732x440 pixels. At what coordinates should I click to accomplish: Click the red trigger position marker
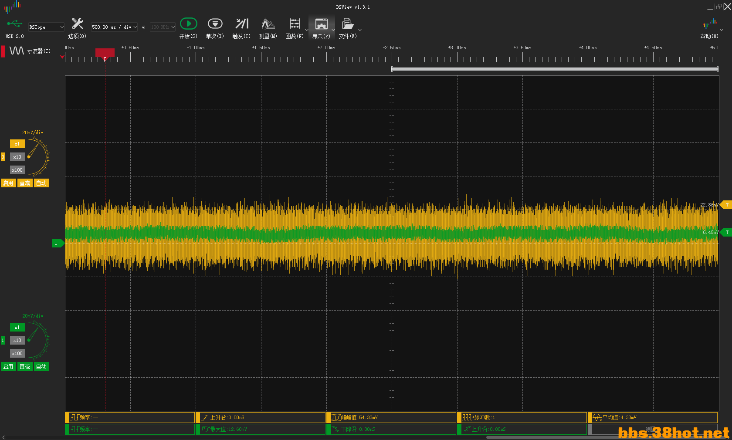coord(105,54)
